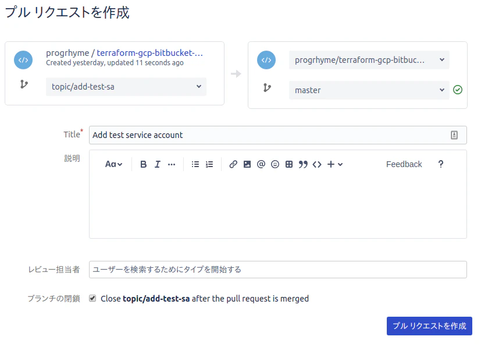481x347 pixels.
Task: Open the emoji picker icon
Action: pos(275,164)
